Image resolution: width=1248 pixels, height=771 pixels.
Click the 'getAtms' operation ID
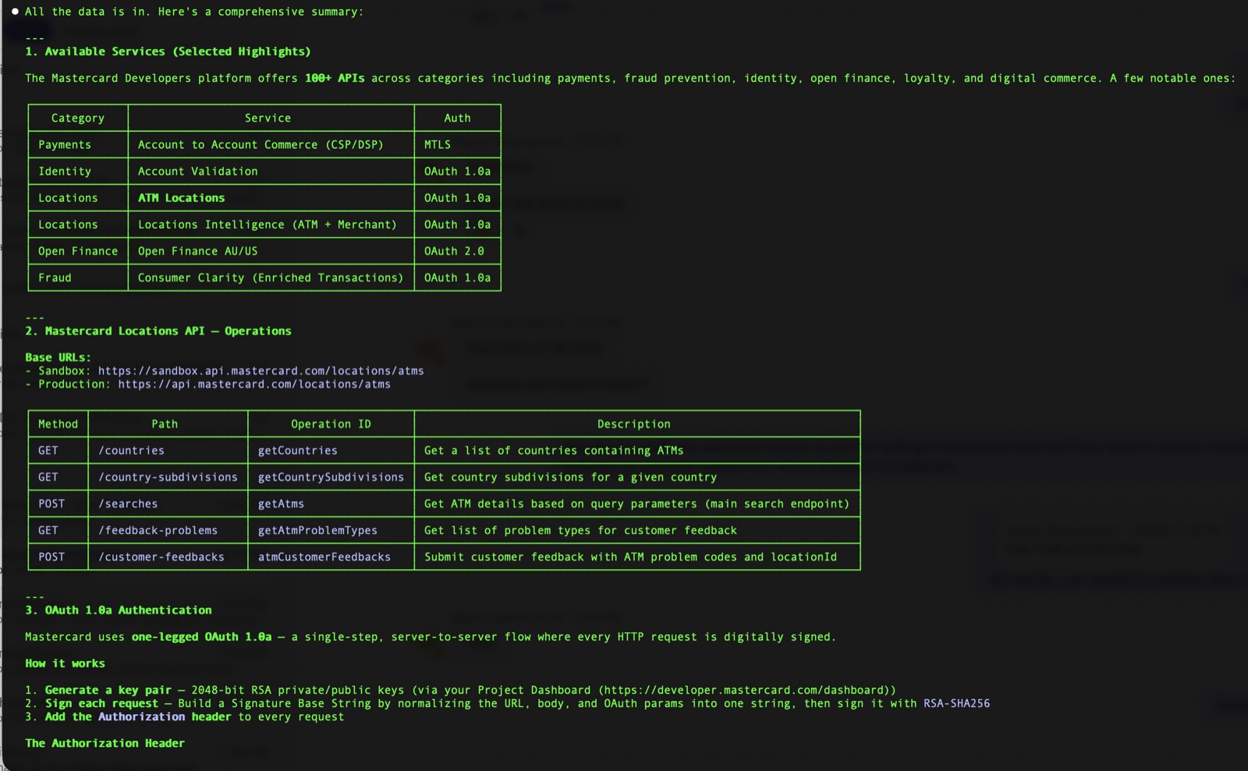(x=281, y=504)
